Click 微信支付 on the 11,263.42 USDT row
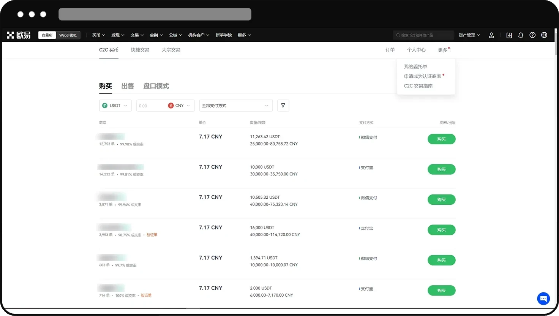 tap(368, 137)
